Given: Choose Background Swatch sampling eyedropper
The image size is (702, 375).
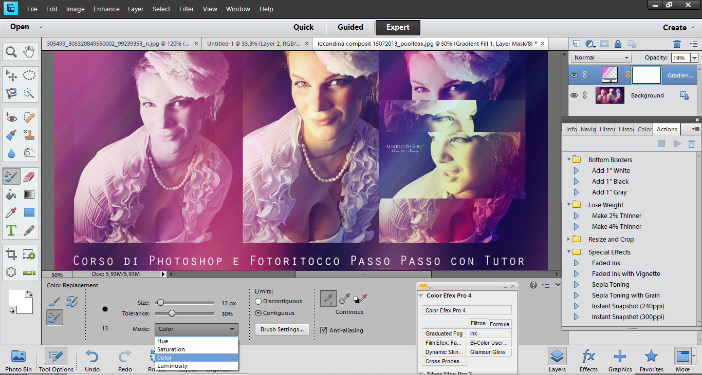Looking at the screenshot, I should [x=360, y=299].
